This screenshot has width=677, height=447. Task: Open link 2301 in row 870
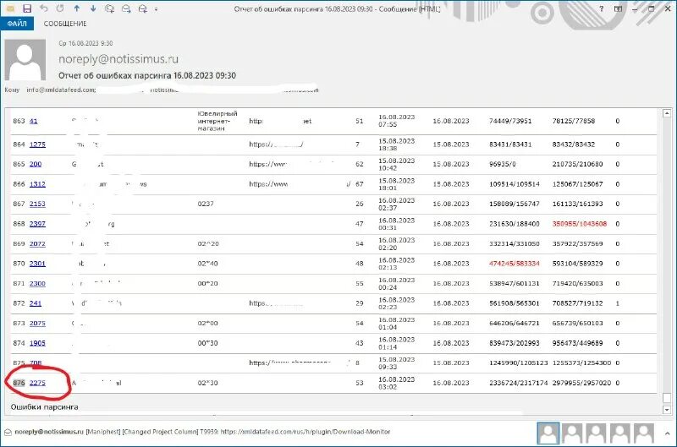37,264
